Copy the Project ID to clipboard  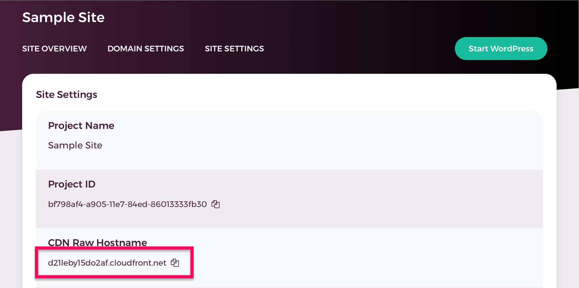pos(216,204)
